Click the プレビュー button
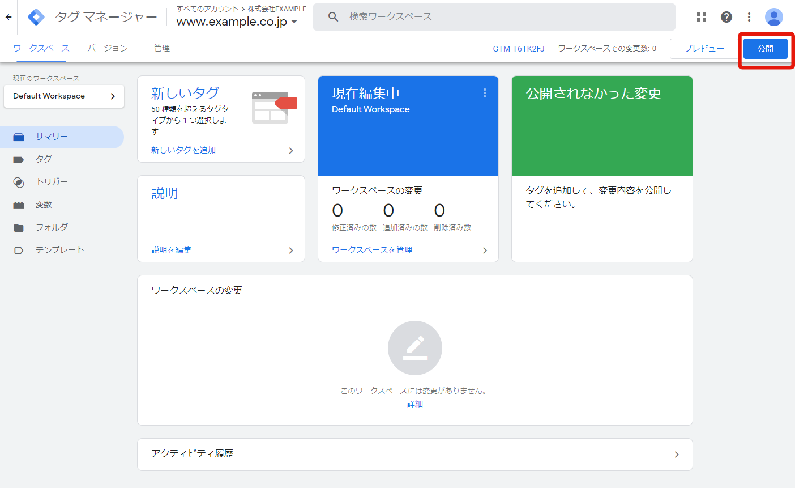 pyautogui.click(x=704, y=49)
